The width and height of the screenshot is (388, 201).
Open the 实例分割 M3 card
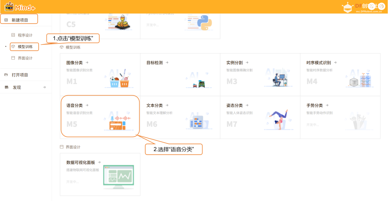click(260, 74)
